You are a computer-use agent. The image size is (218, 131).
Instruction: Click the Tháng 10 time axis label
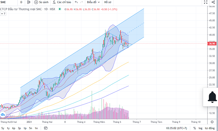(x=196, y=122)
